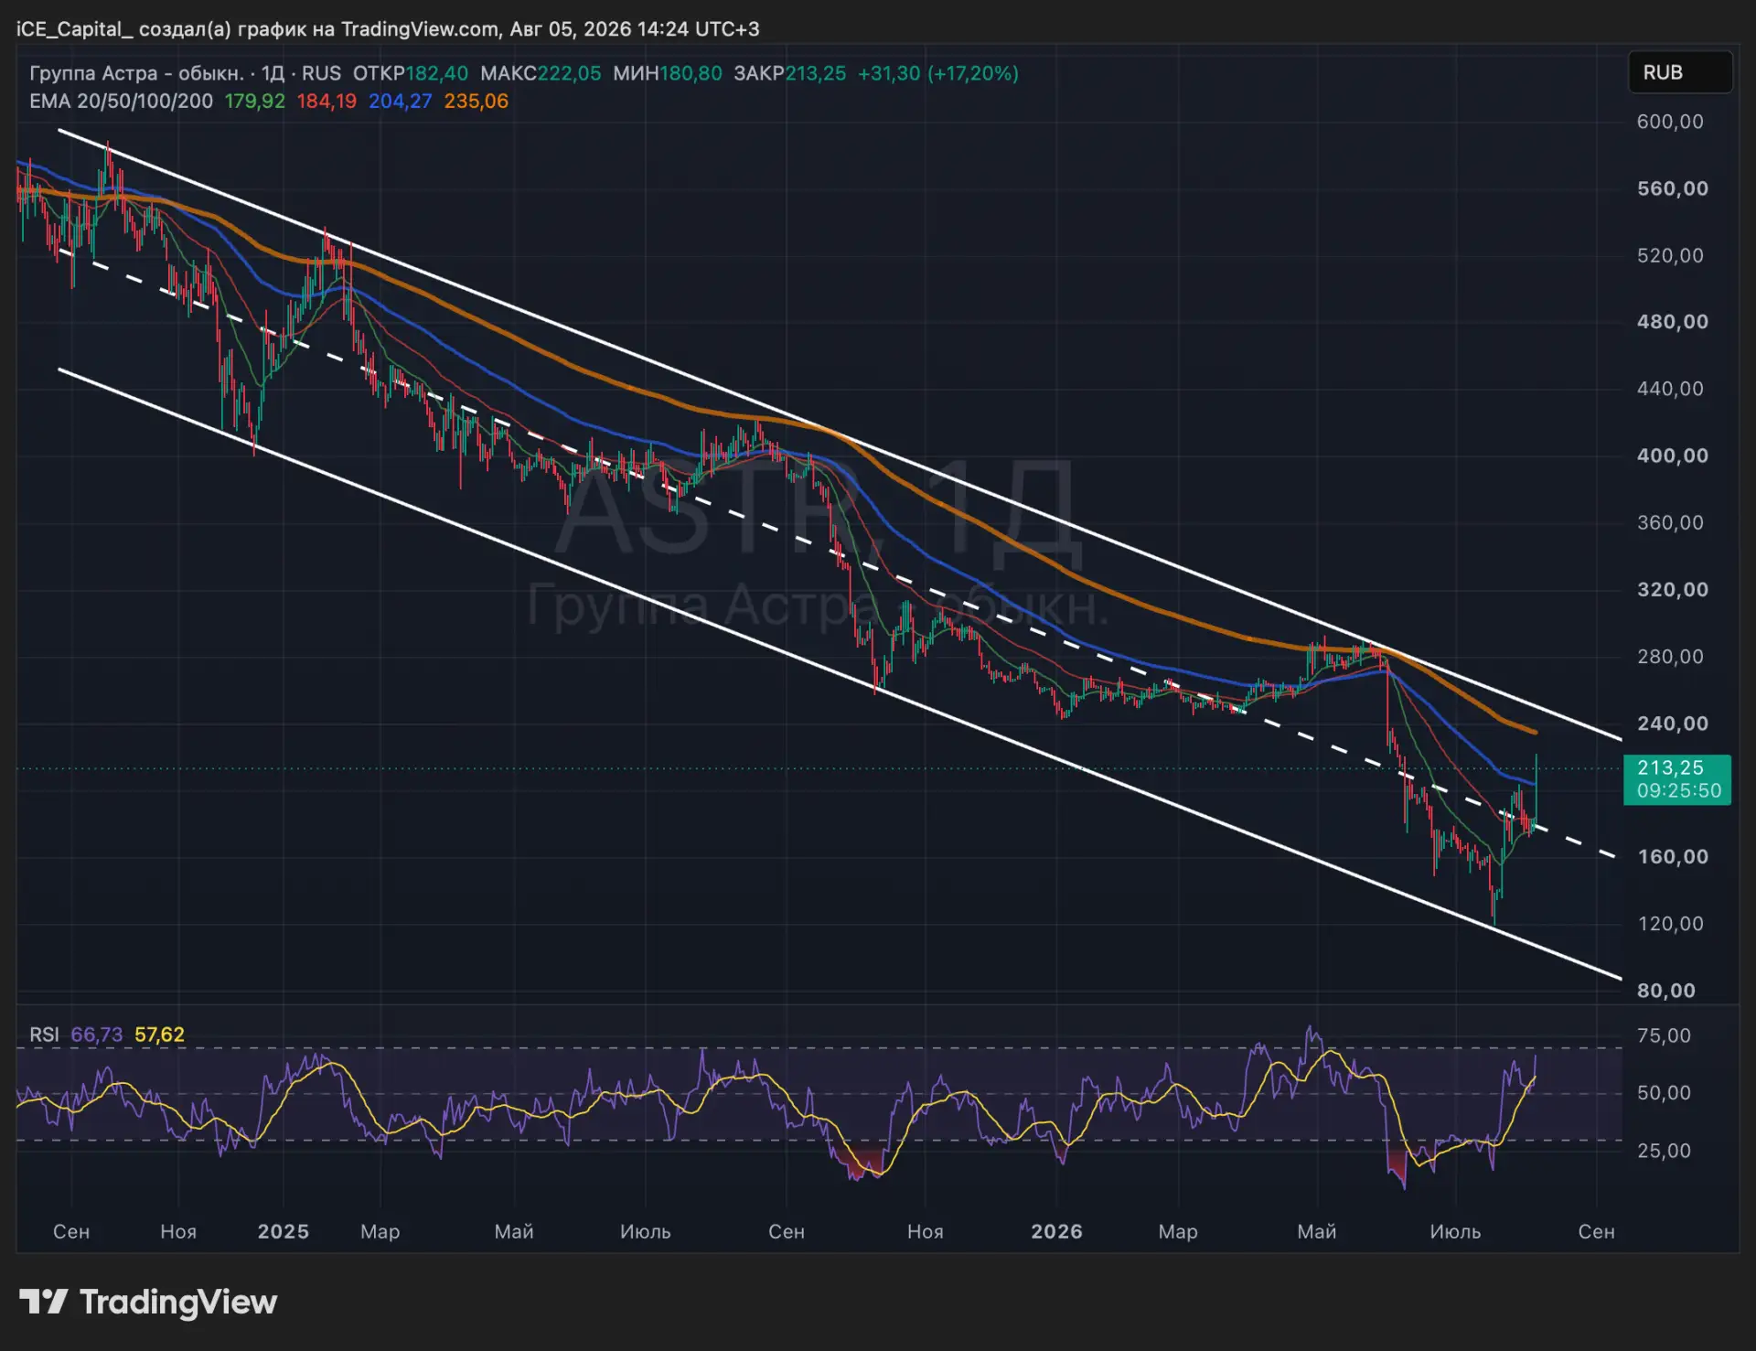Click the red EMA value 184,19
Image resolution: width=1756 pixels, height=1351 pixels.
coord(327,101)
